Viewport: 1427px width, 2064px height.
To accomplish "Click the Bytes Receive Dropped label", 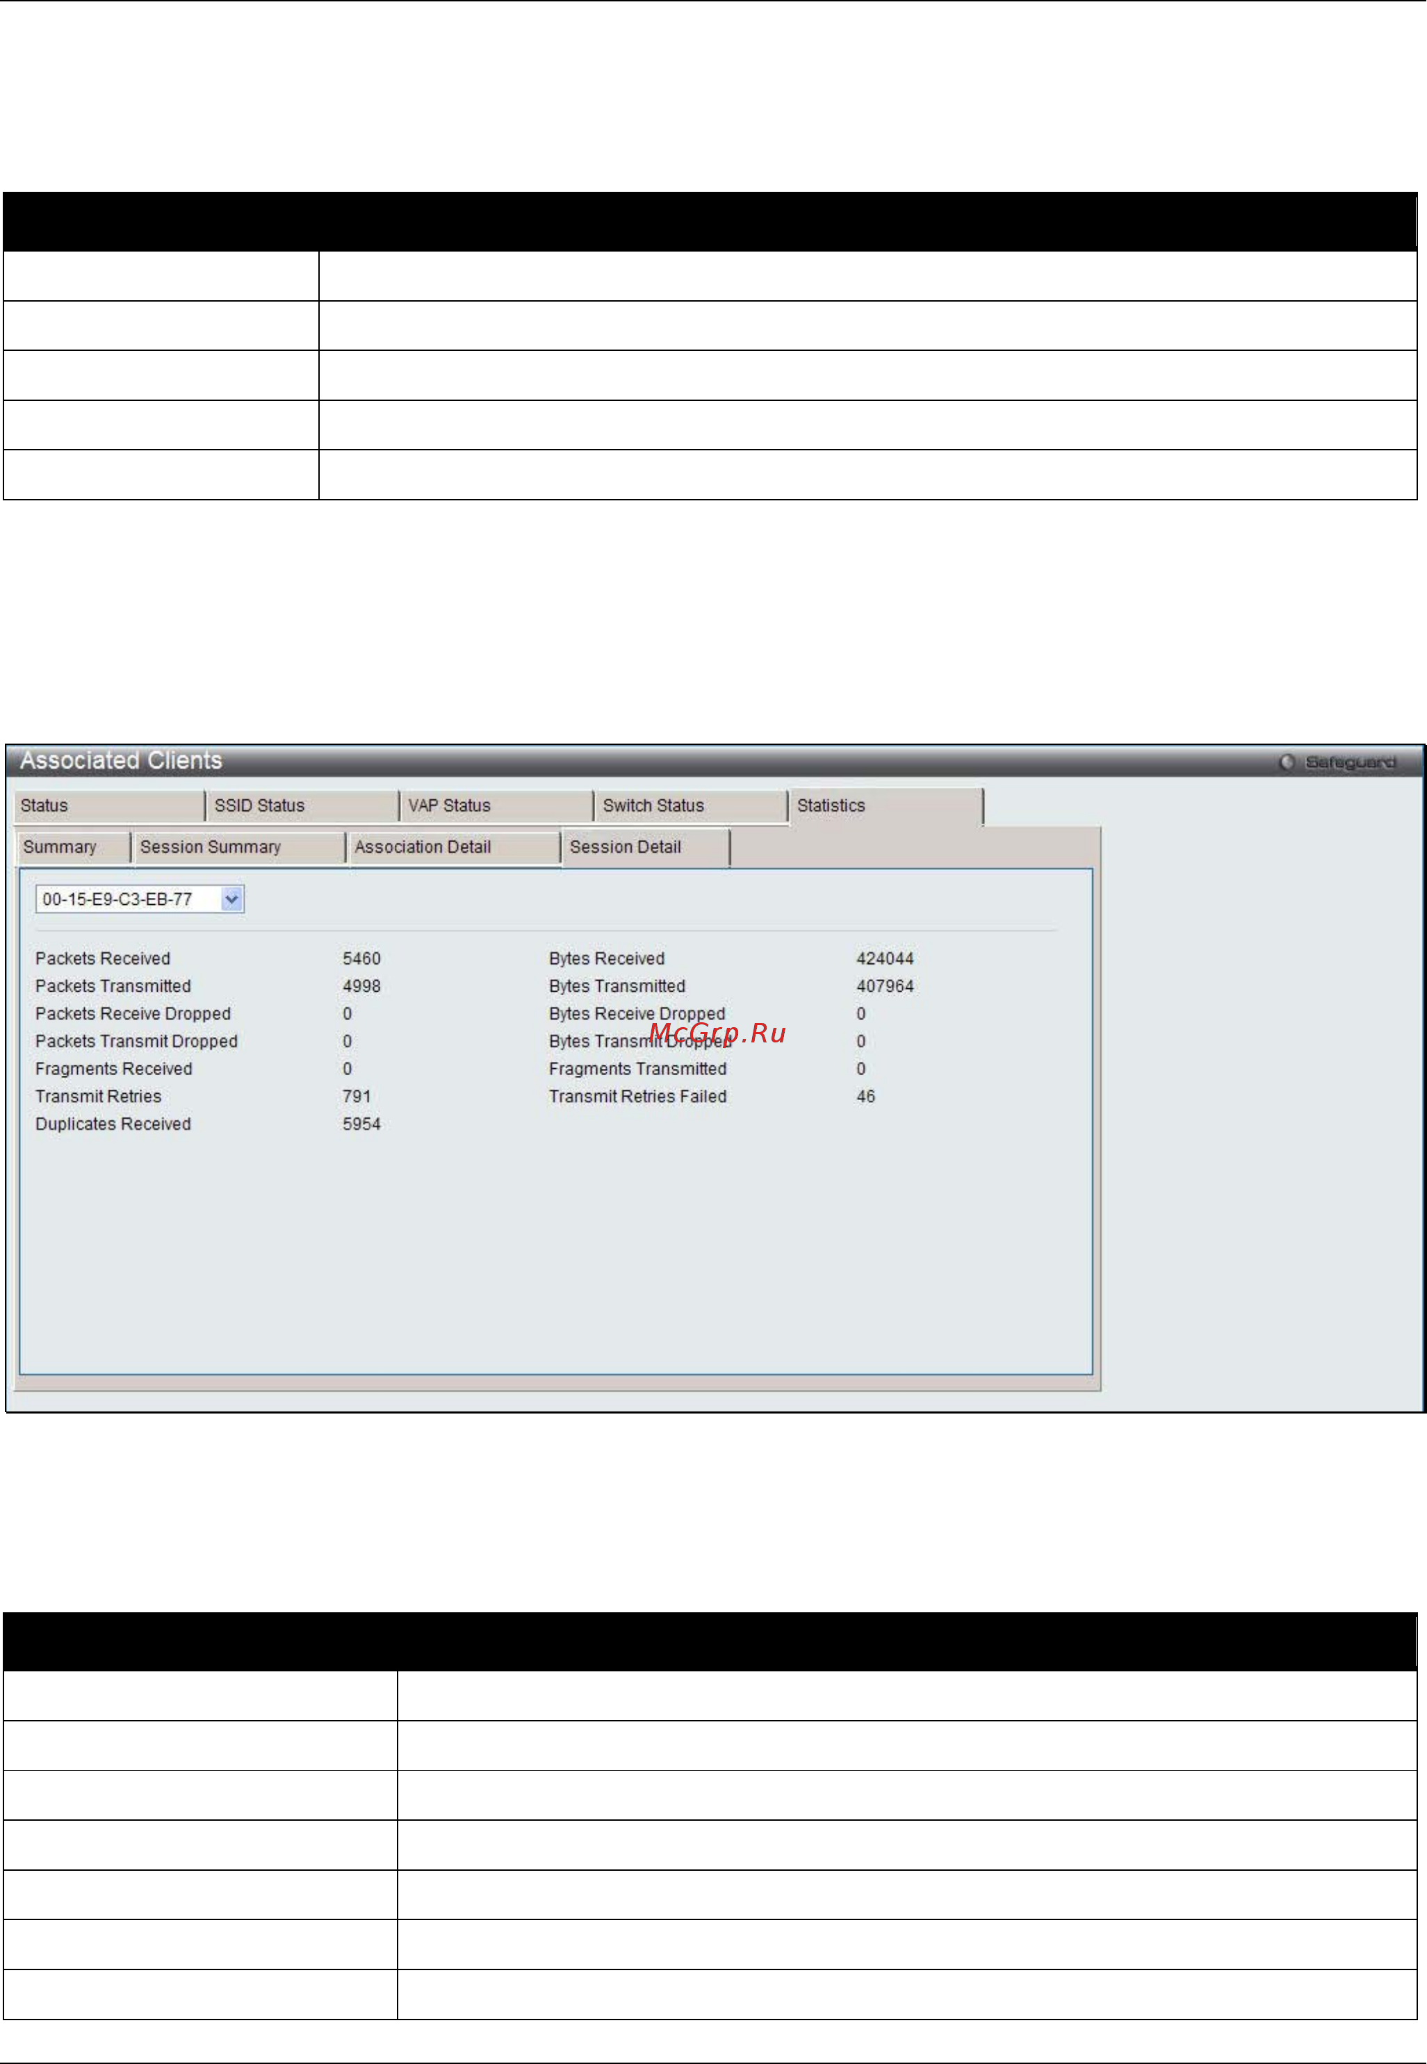I will pyautogui.click(x=637, y=1014).
